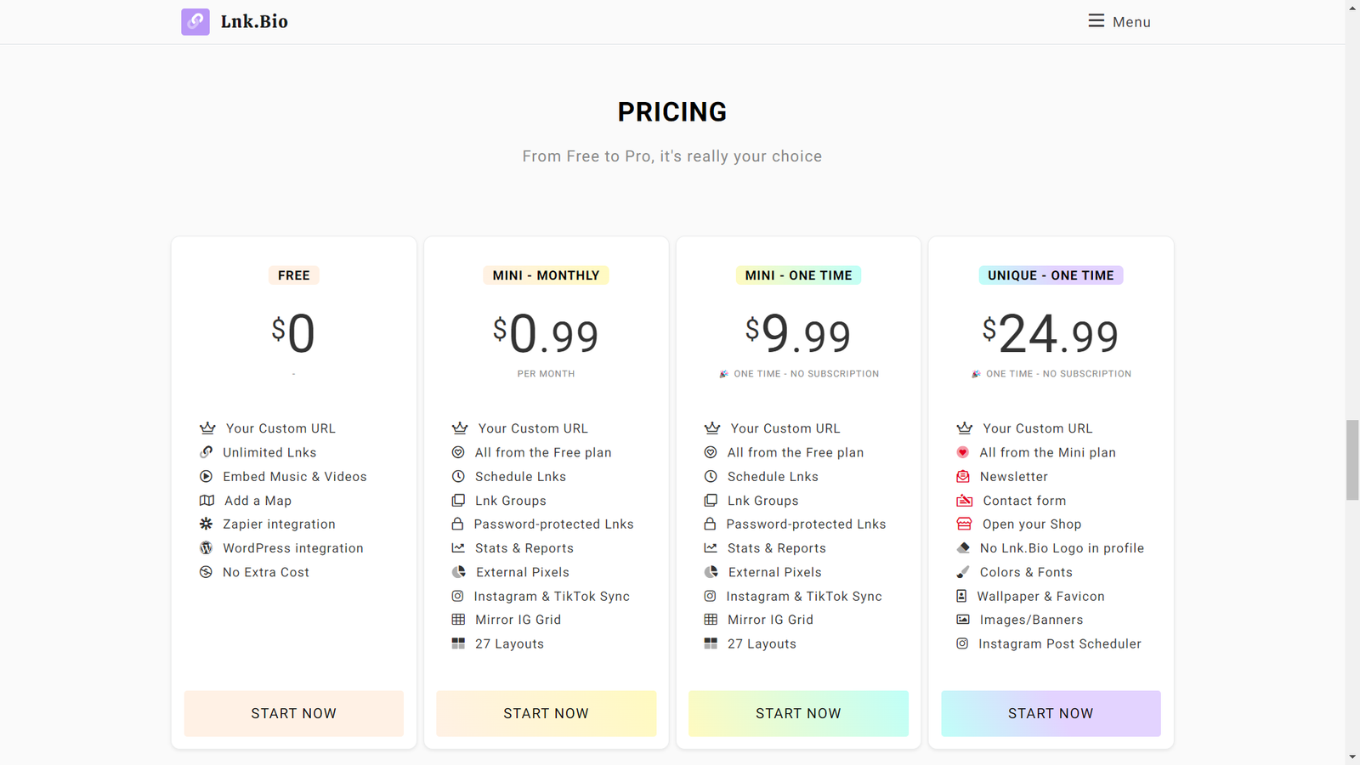The width and height of the screenshot is (1360, 765).
Task: Click the Instagram Post Scheduler icon
Action: coord(962,643)
